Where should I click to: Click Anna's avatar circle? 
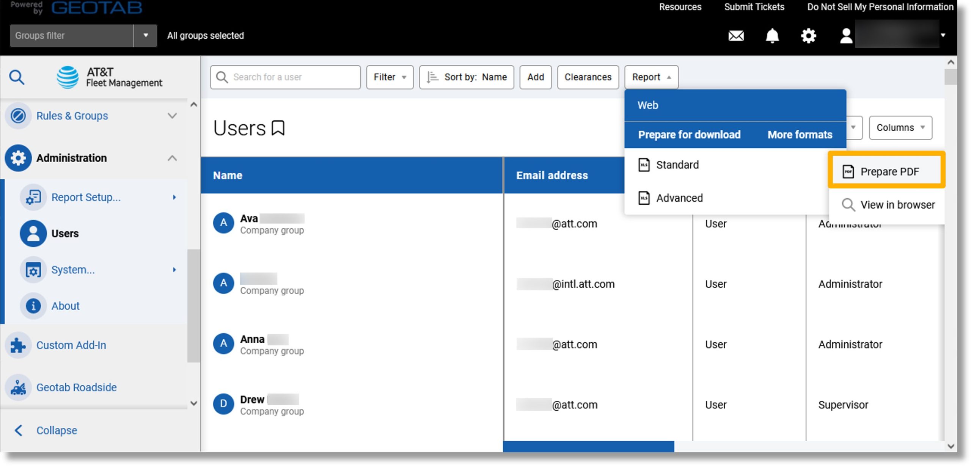click(x=223, y=344)
